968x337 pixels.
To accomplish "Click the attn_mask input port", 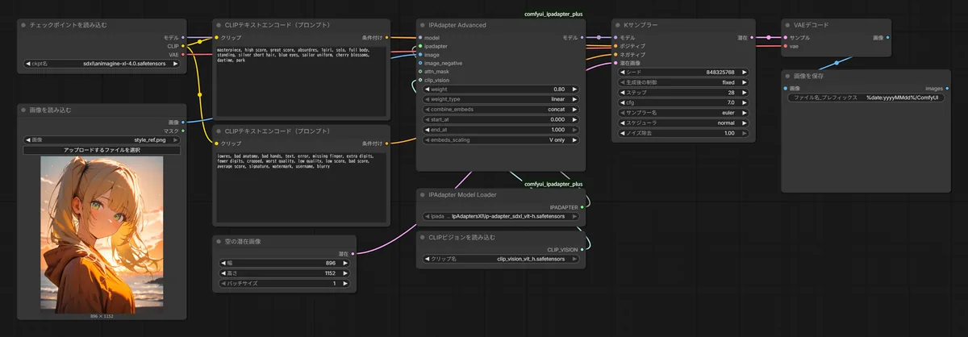I will 420,72.
